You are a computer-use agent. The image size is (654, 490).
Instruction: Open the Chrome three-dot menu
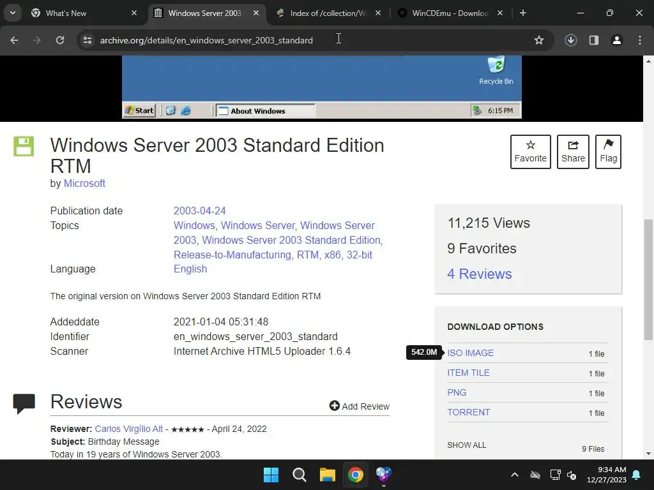[640, 40]
